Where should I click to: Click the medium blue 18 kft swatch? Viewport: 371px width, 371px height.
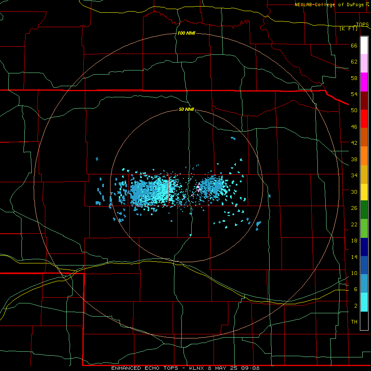pyautogui.click(x=364, y=265)
